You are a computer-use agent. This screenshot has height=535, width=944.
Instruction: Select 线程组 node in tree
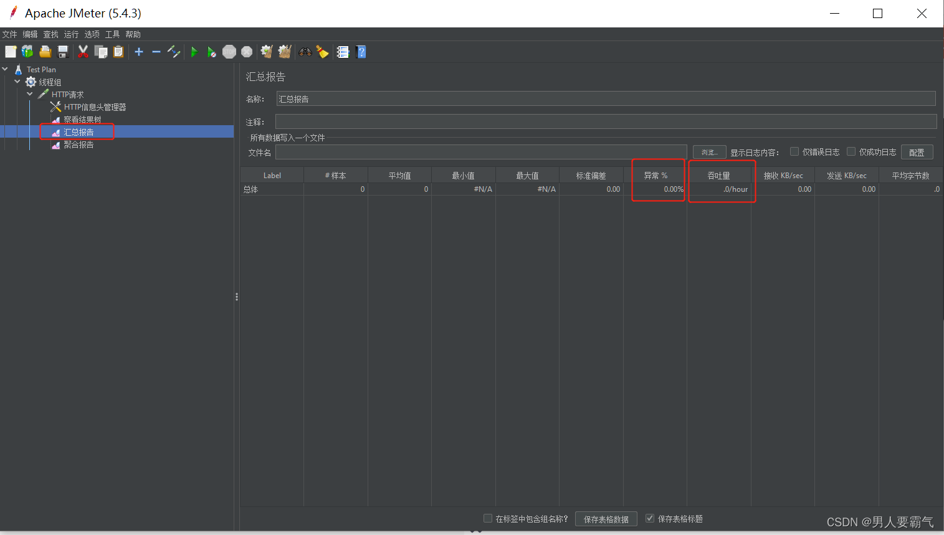(x=50, y=82)
